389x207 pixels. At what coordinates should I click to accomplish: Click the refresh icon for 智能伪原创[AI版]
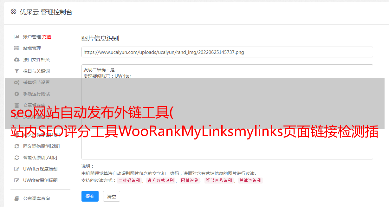pyautogui.click(x=17, y=158)
